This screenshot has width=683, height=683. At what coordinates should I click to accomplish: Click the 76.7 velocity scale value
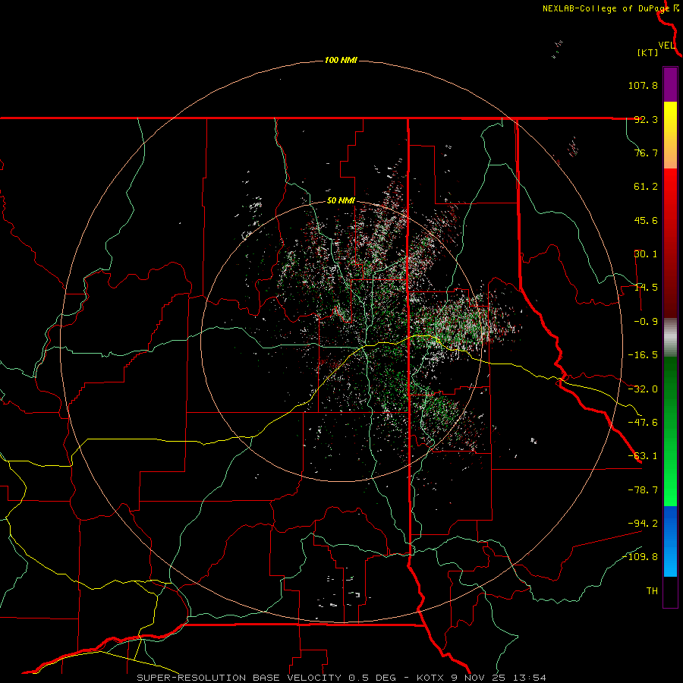click(x=646, y=153)
